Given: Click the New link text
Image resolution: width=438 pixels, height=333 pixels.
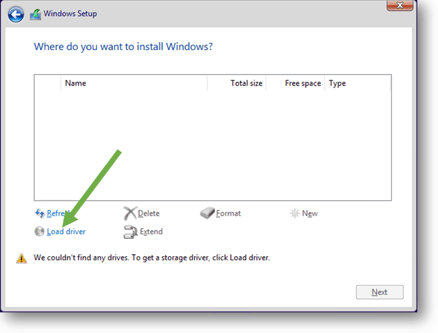Looking at the screenshot, I should [x=310, y=214].
